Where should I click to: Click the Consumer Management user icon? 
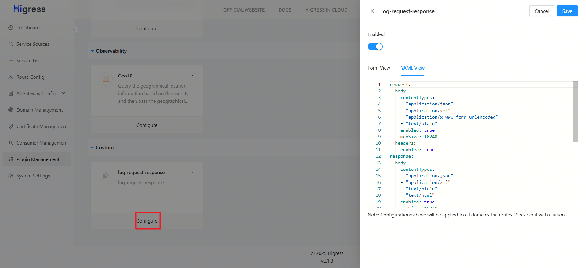point(11,143)
